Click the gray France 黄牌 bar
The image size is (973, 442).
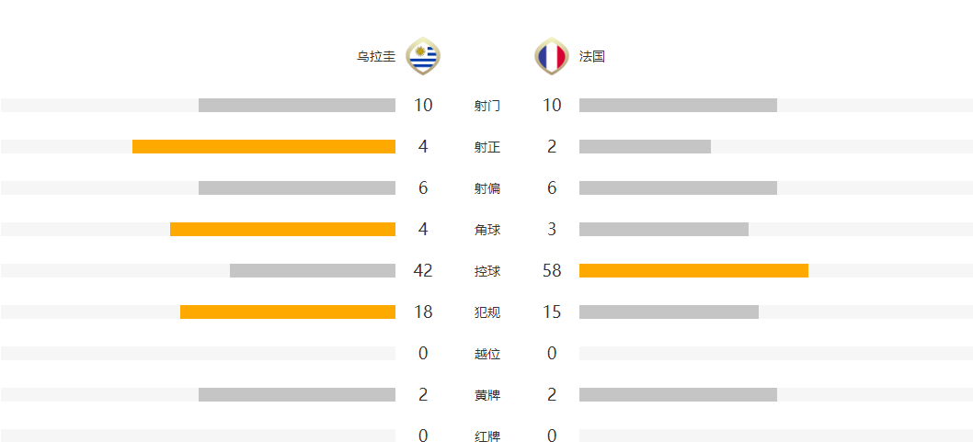[x=678, y=394]
